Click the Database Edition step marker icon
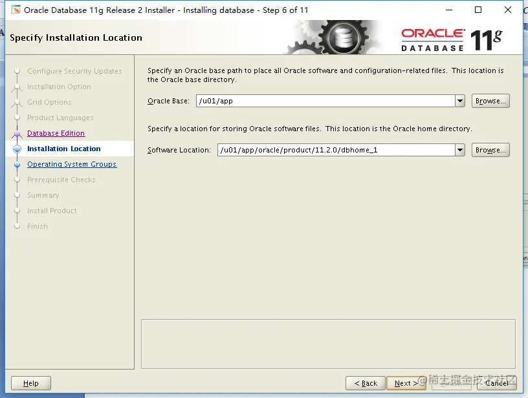 (17, 134)
